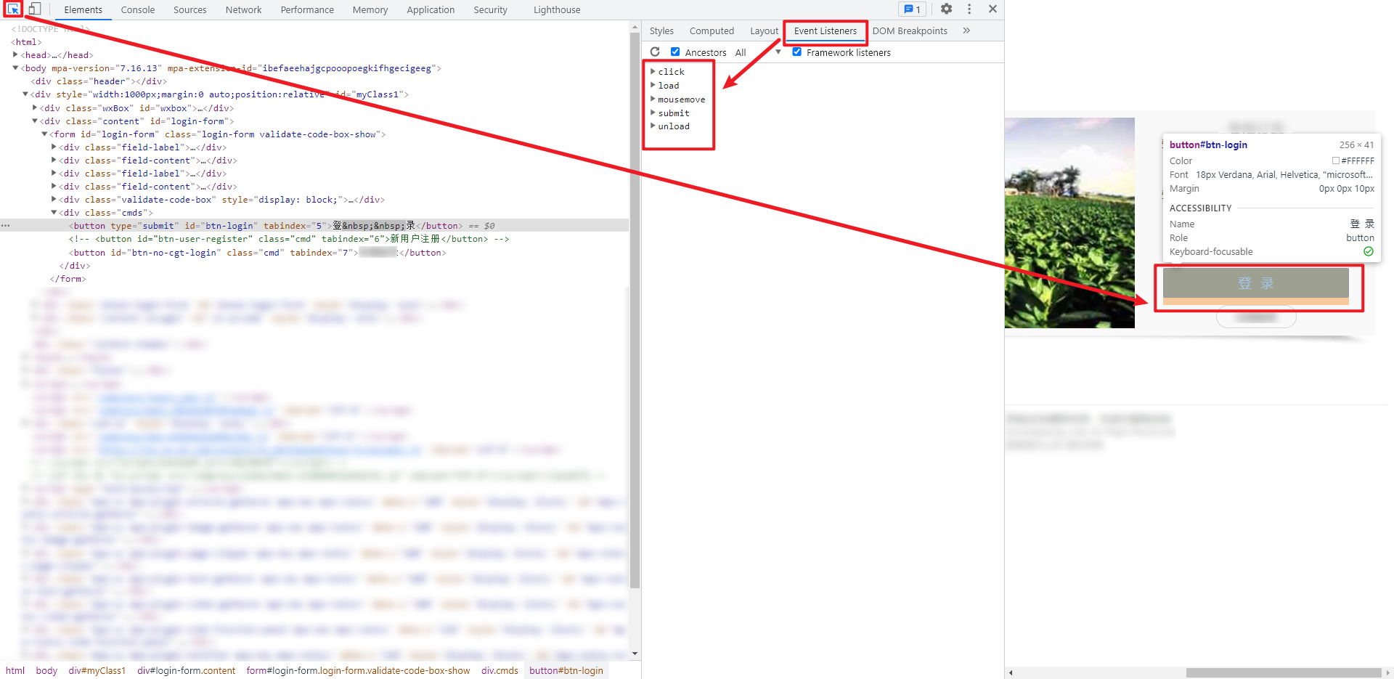The image size is (1394, 679).
Task: Open DevTools settings gear
Action: 946,9
